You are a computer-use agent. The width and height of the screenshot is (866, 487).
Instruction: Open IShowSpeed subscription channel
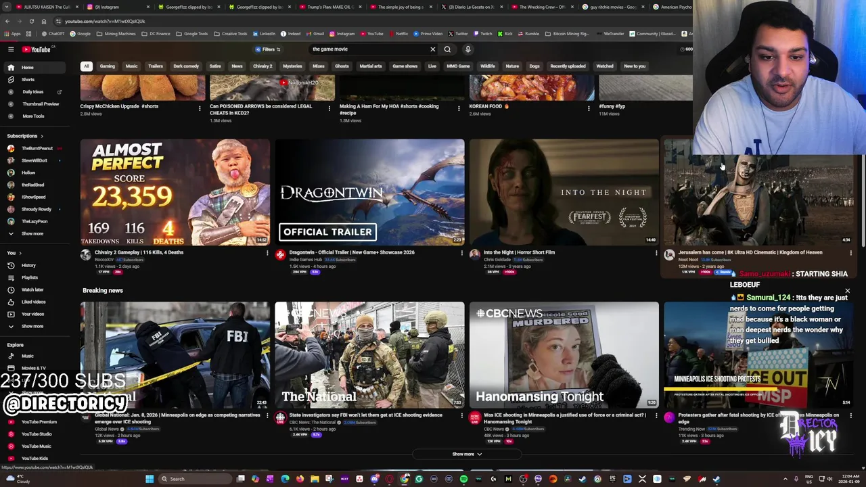tap(33, 197)
